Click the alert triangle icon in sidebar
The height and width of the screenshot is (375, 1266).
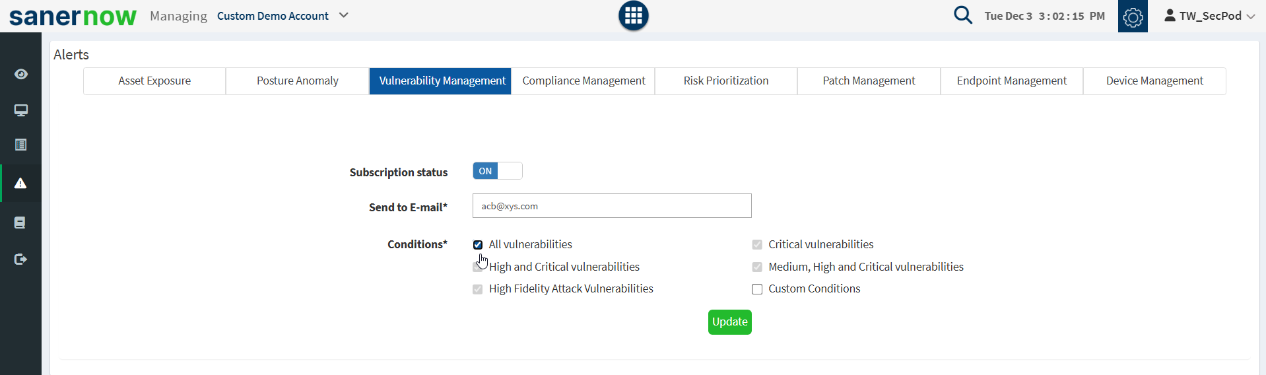(x=21, y=183)
